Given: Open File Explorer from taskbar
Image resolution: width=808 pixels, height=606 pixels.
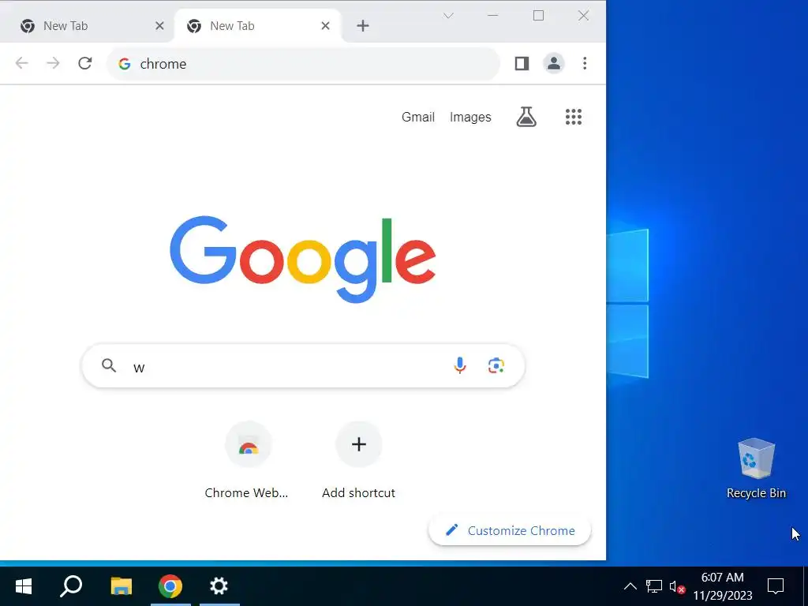Looking at the screenshot, I should coord(122,586).
